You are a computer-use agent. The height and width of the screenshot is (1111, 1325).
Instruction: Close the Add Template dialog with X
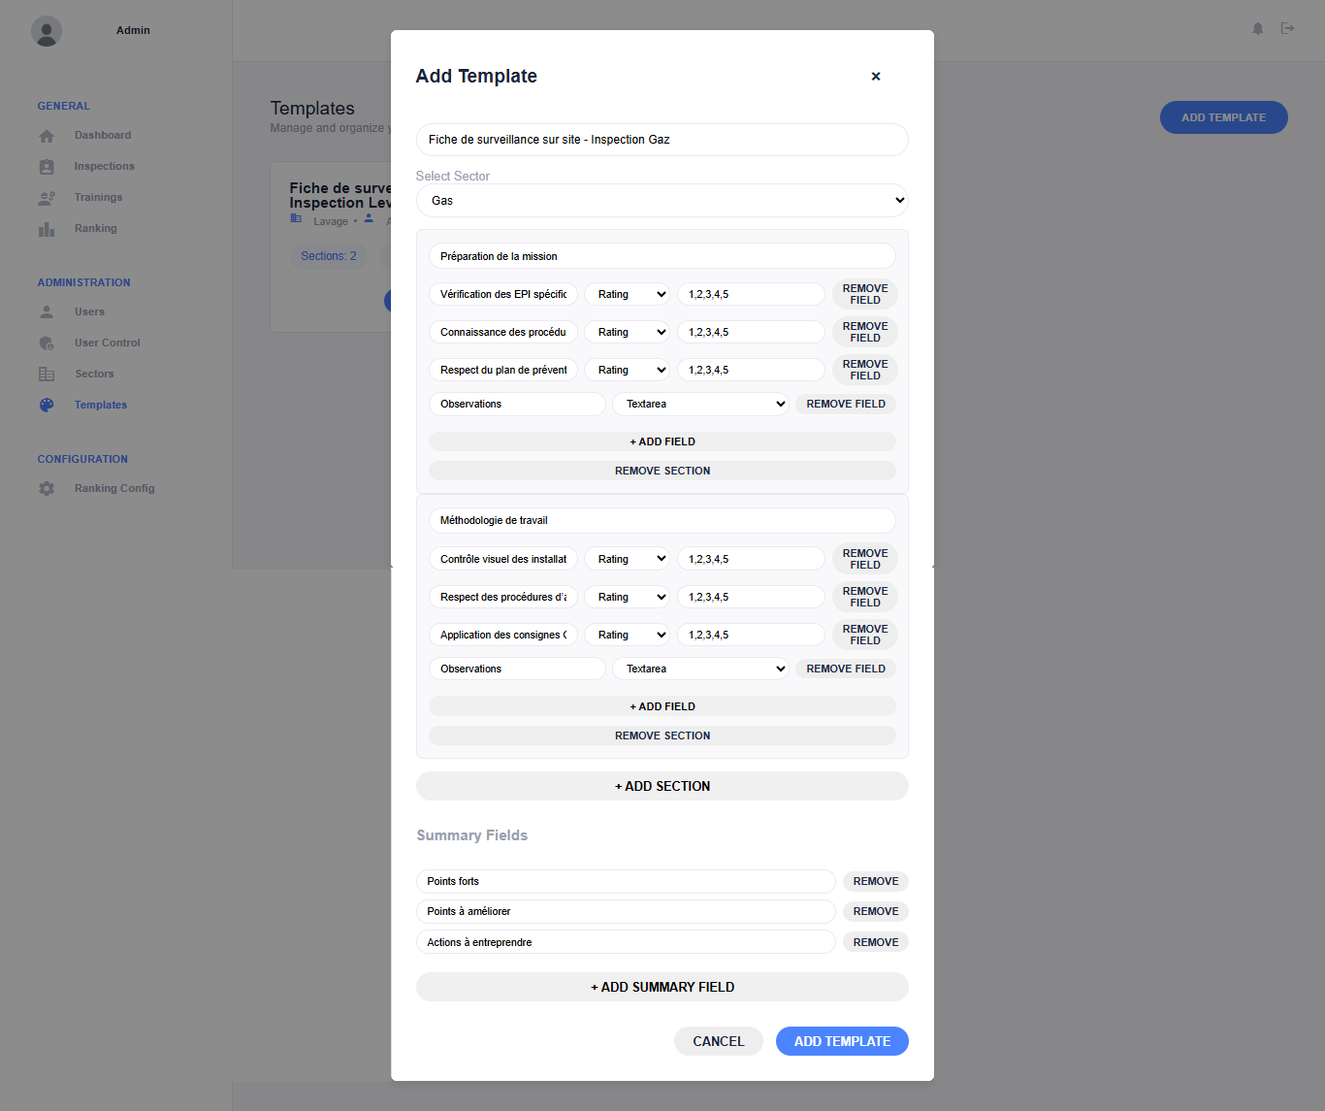875,77
